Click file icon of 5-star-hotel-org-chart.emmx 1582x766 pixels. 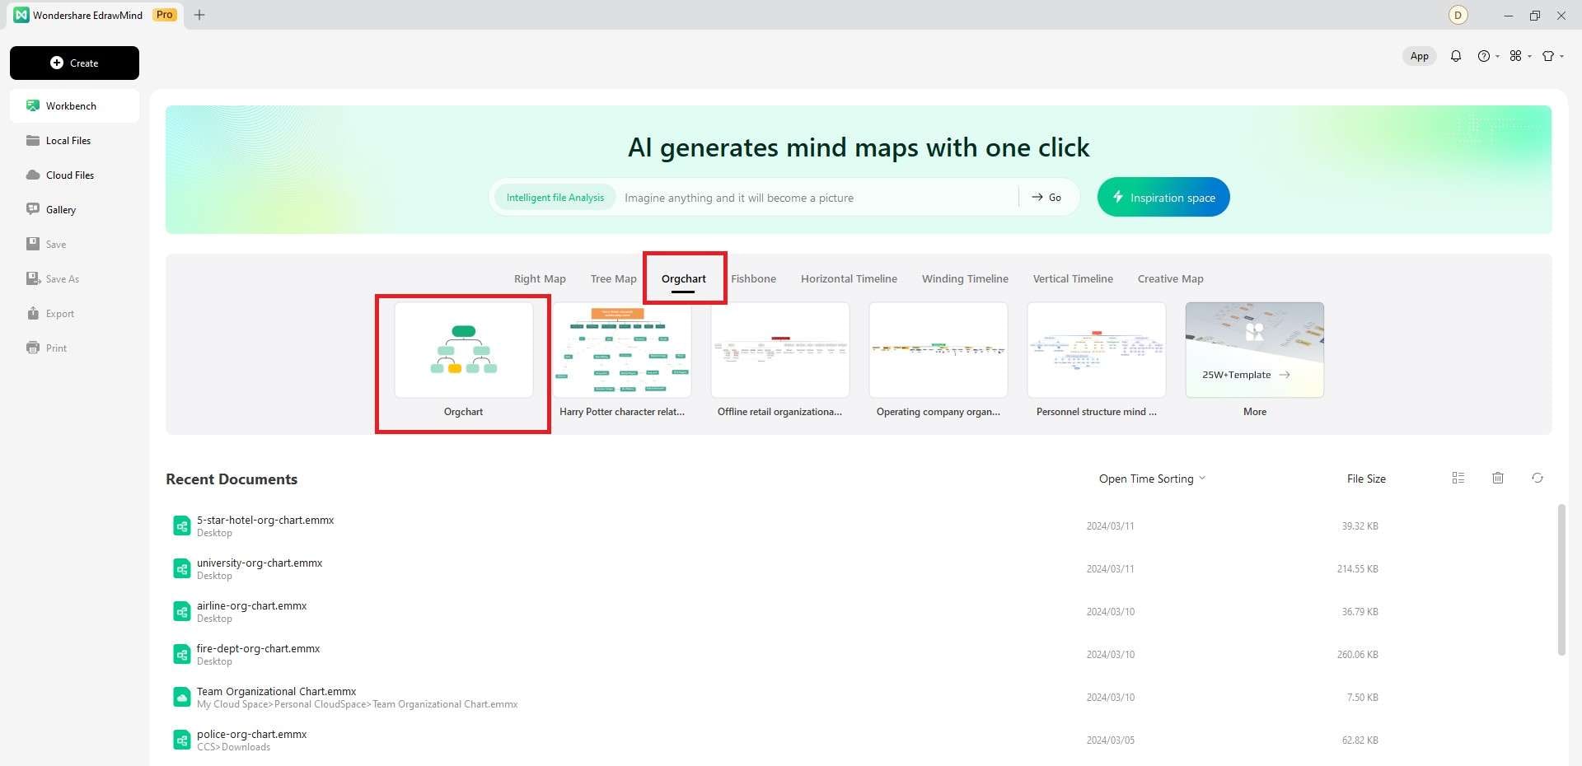[x=182, y=525]
